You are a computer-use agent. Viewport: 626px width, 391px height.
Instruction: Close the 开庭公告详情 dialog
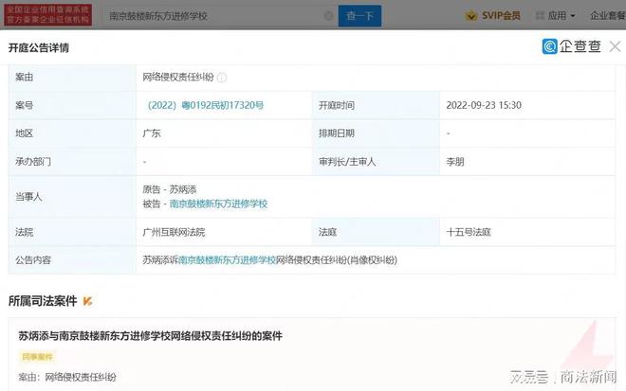(615, 46)
